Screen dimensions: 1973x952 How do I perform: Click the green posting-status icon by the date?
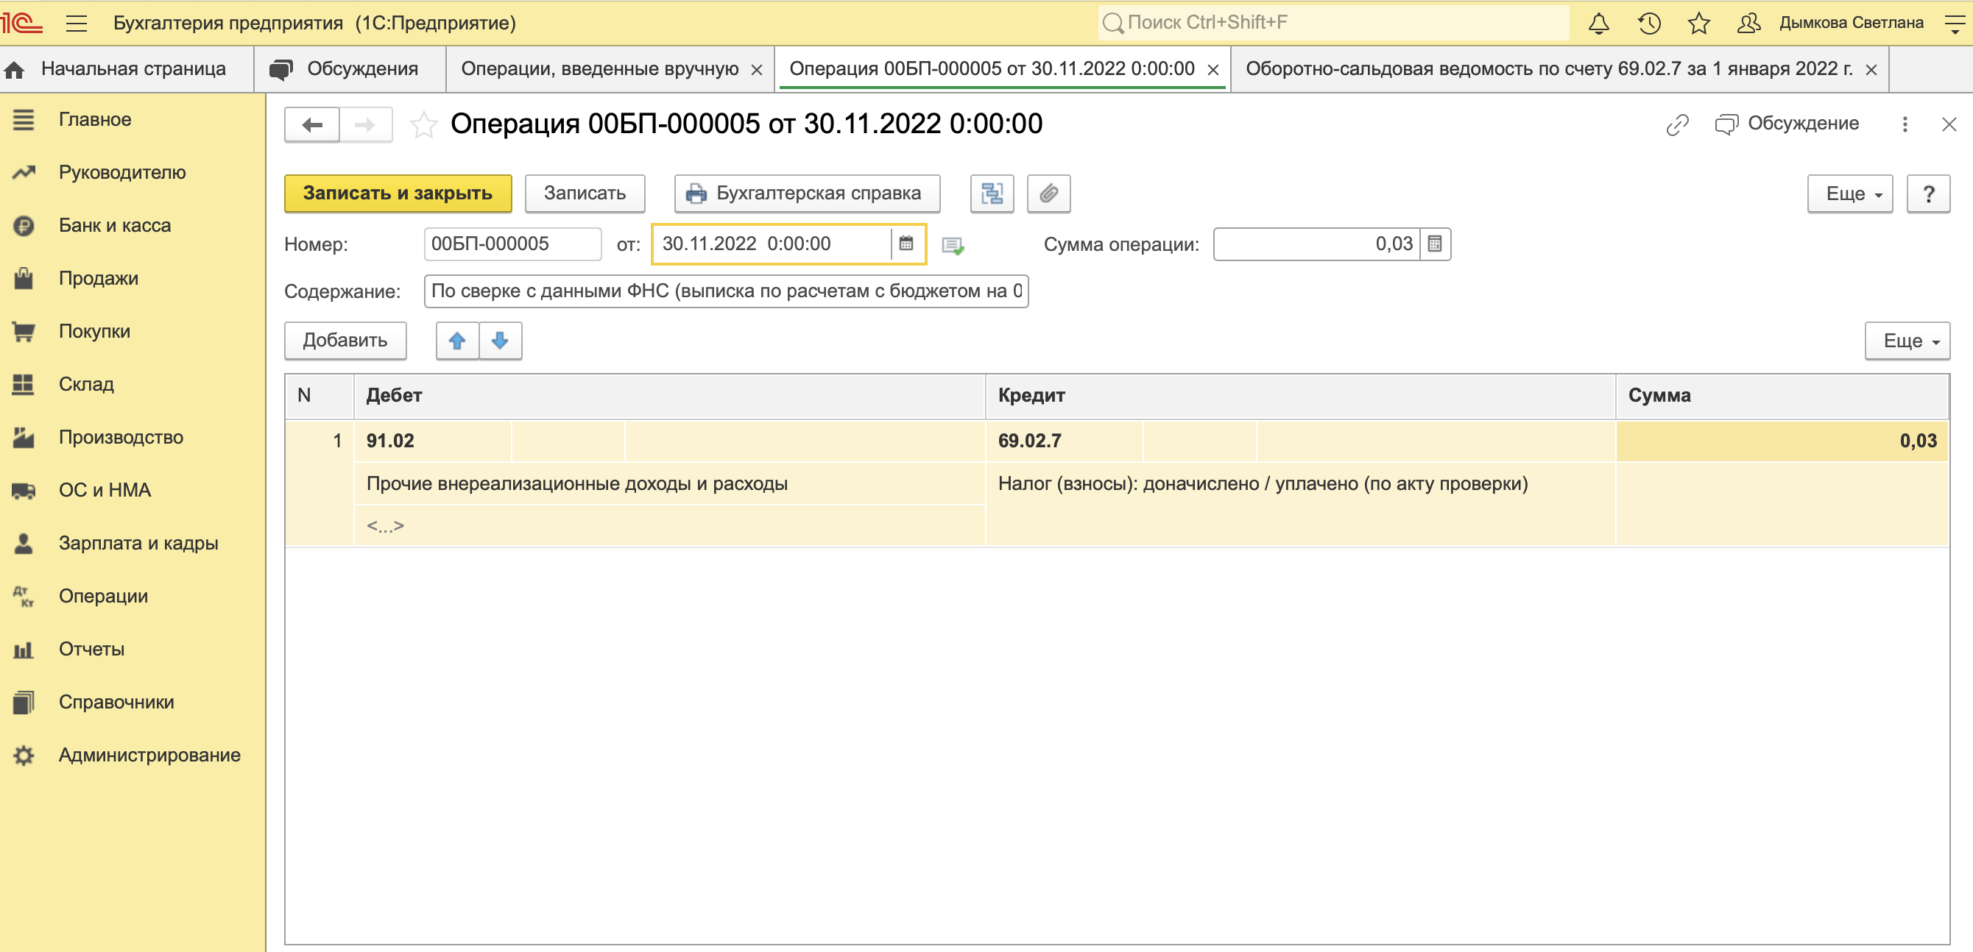953,245
